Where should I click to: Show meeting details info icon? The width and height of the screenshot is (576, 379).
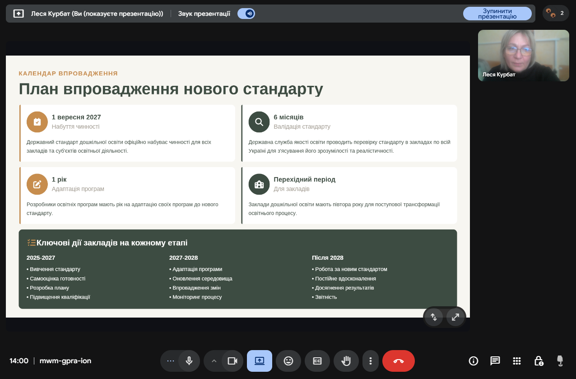[x=474, y=361]
